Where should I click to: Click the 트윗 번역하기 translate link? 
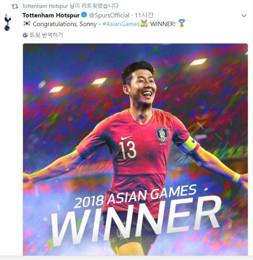pos(46,35)
